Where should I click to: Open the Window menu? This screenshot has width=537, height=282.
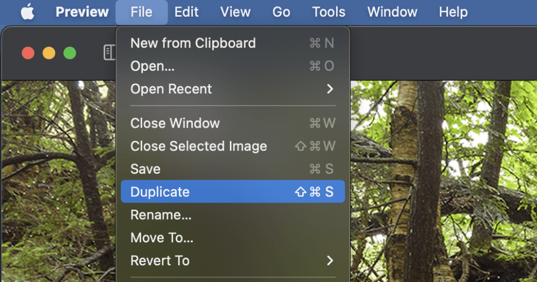[392, 12]
